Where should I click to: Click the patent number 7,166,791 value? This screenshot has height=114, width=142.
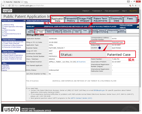coord(116,59)
